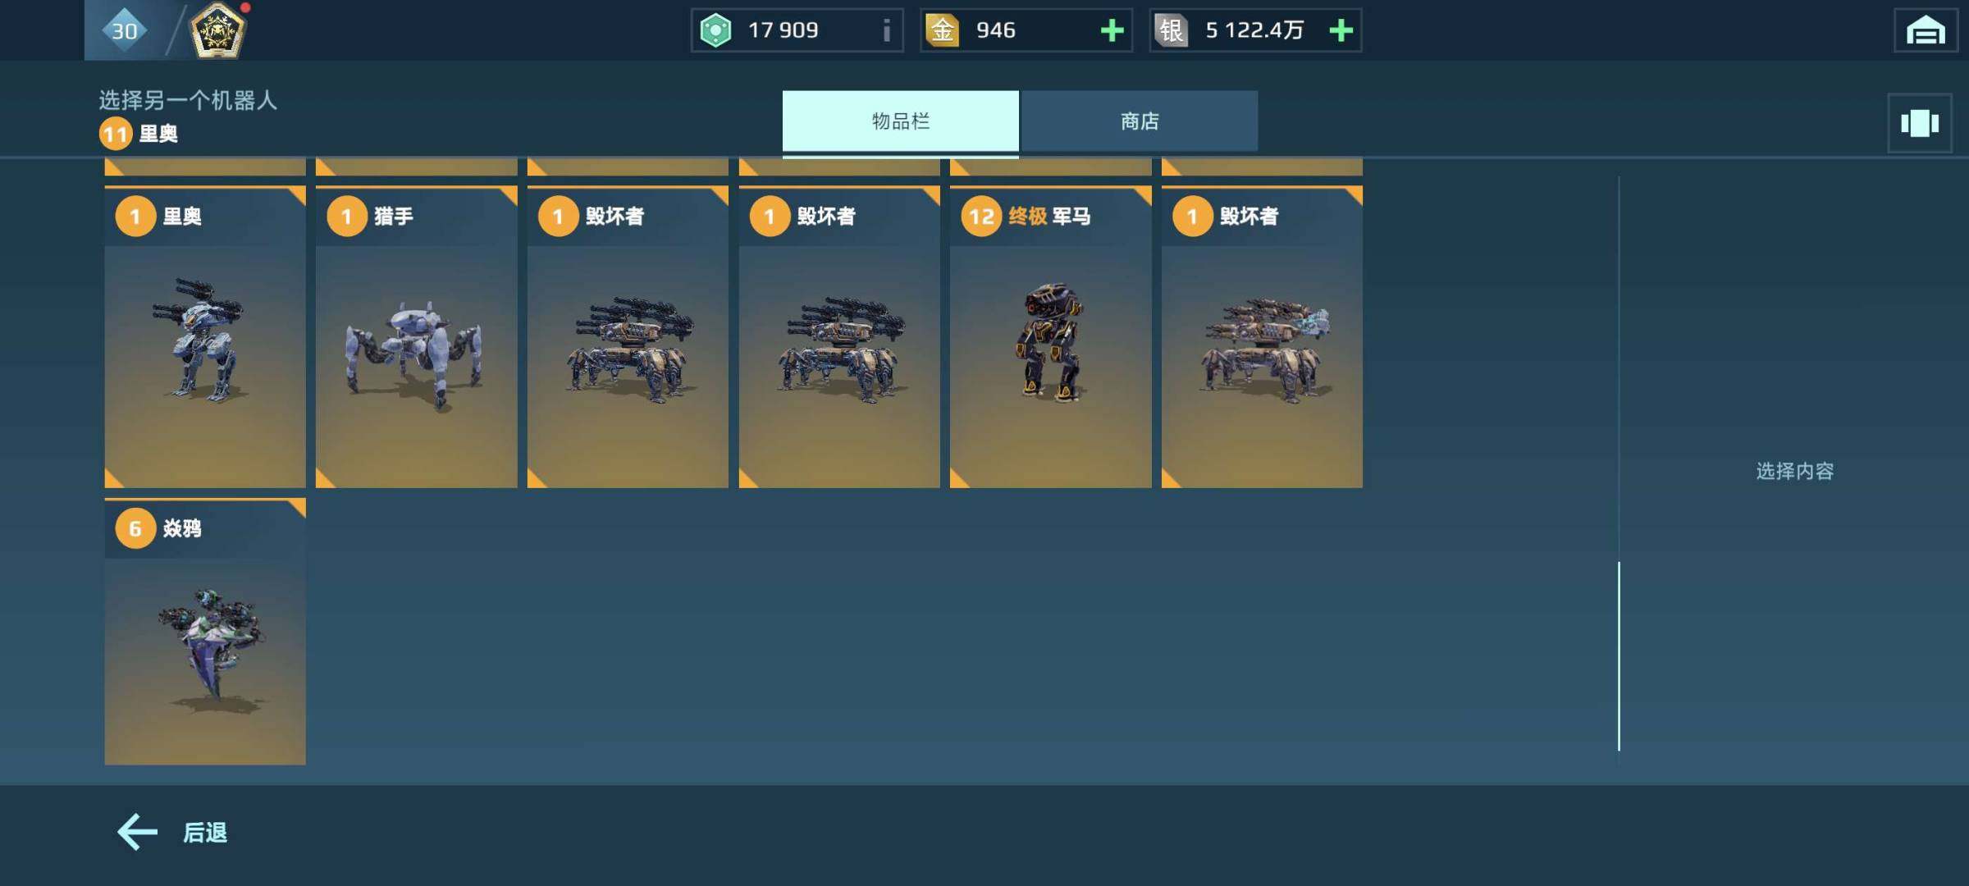Select the 毁坏者 card with blue weapons
Image resolution: width=1969 pixels, height=886 pixels.
pyautogui.click(x=1262, y=337)
